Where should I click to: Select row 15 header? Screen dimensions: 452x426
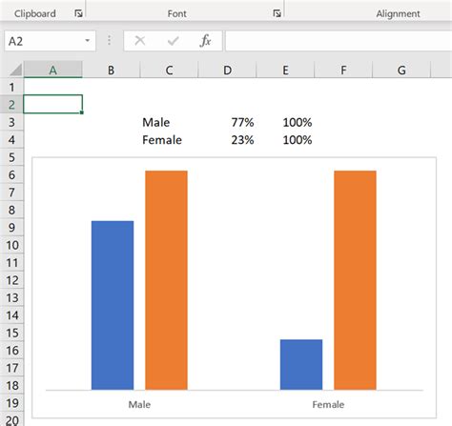coord(11,333)
